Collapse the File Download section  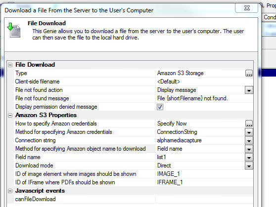tap(10, 65)
